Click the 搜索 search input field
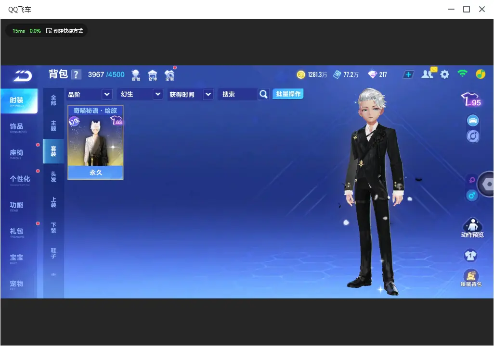Image resolution: width=494 pixels, height=346 pixels. pos(238,94)
